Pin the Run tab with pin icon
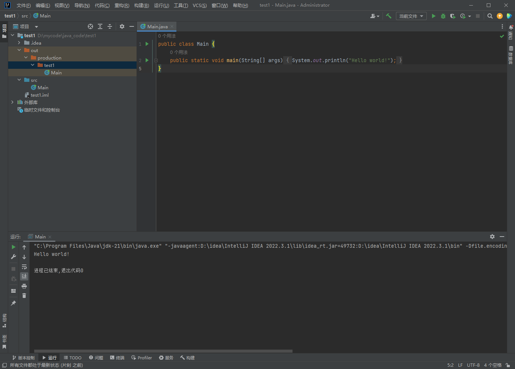Screen dimensions: 515x369 pos(13,303)
